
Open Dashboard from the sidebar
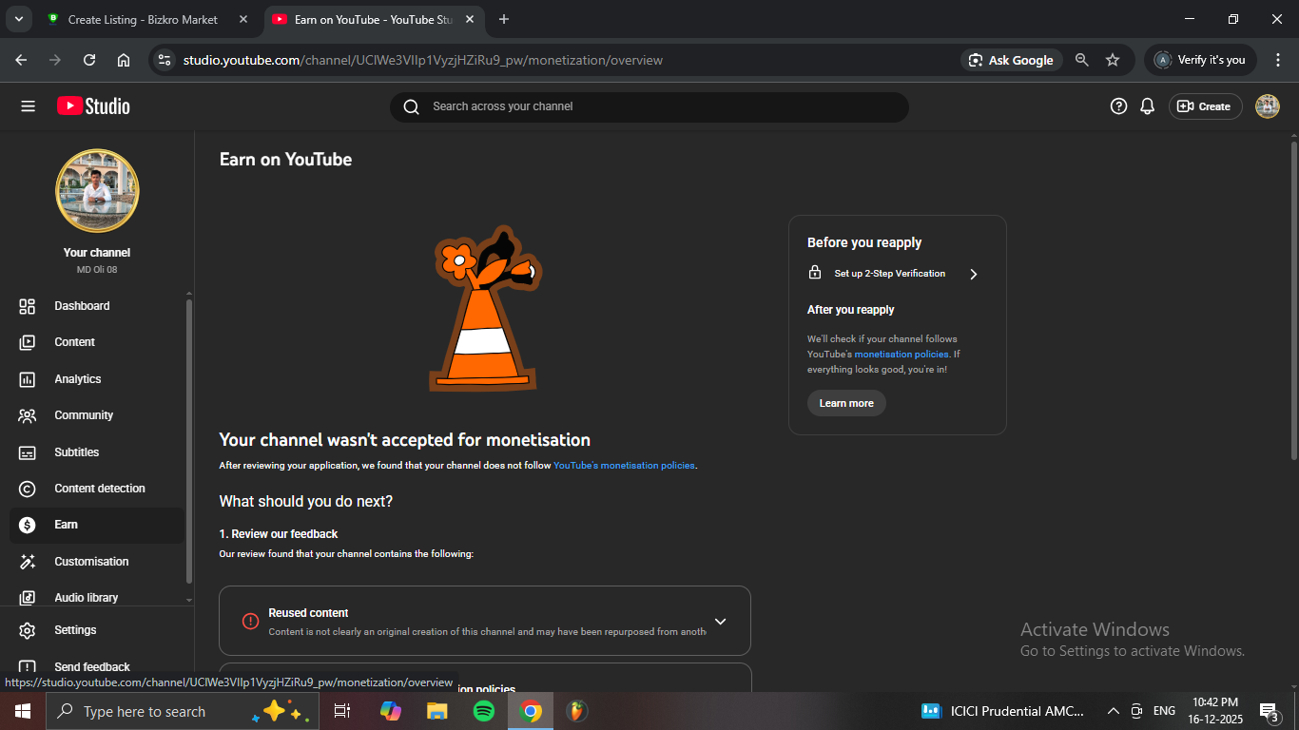pyautogui.click(x=82, y=306)
